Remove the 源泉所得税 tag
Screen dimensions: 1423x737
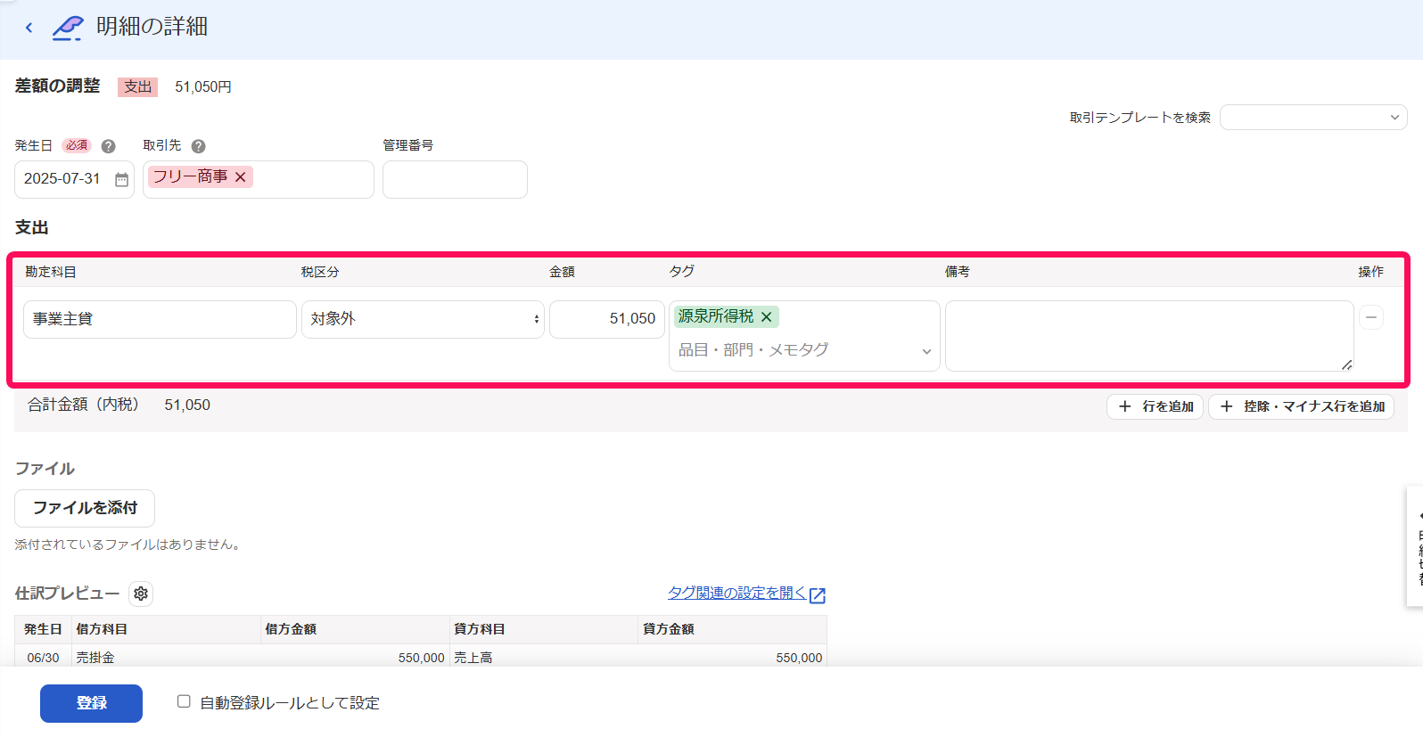click(766, 316)
